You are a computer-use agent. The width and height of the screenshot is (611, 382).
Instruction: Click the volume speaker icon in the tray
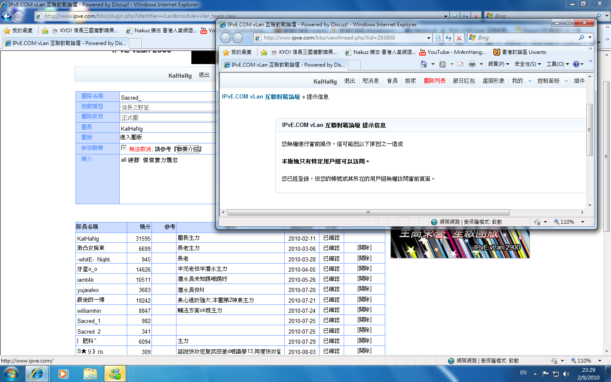click(566, 374)
